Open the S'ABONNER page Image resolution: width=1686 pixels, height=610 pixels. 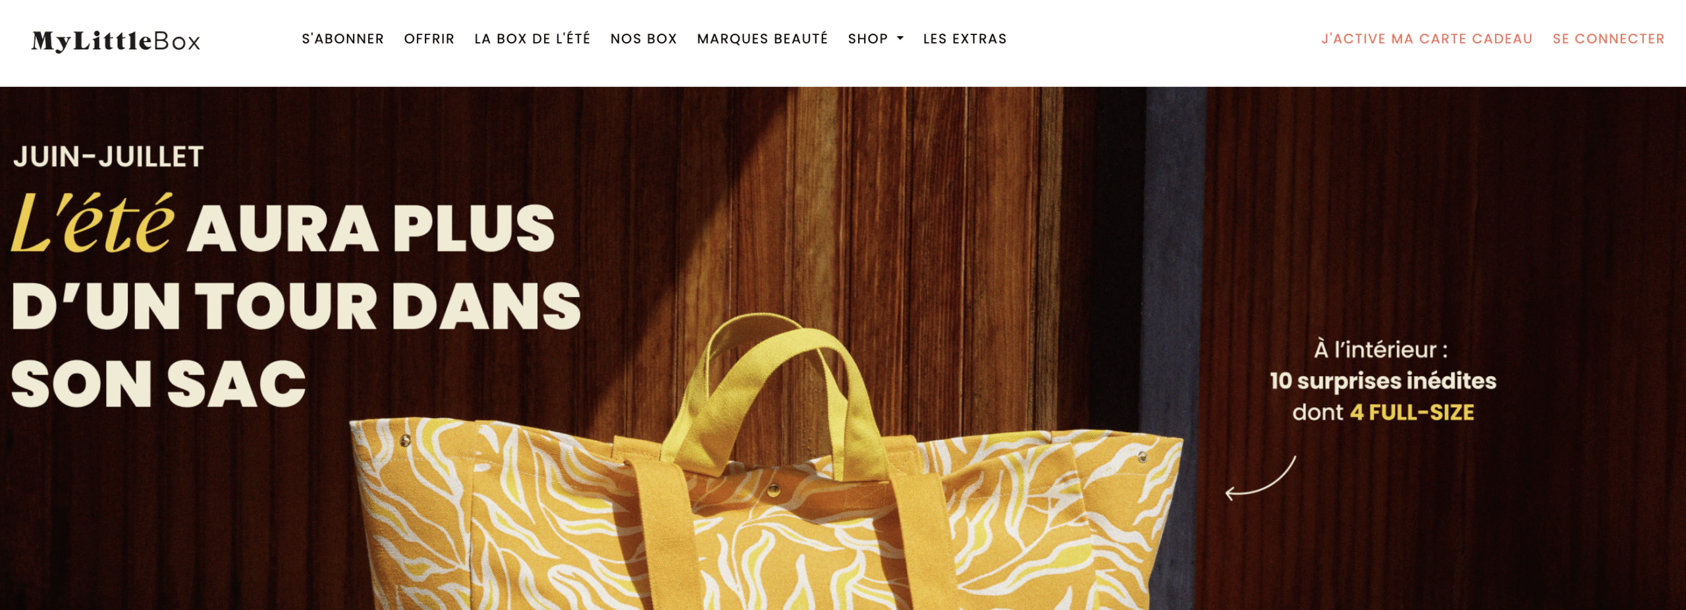click(x=342, y=39)
